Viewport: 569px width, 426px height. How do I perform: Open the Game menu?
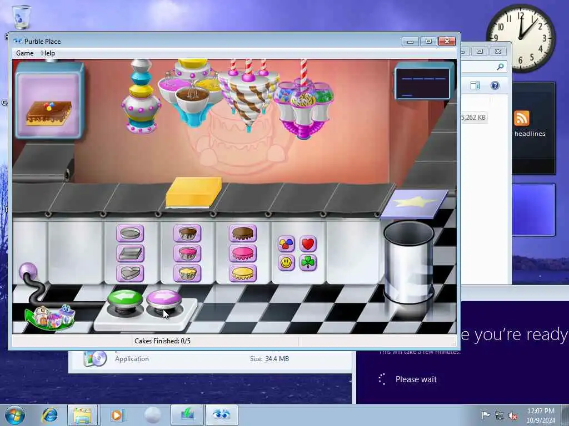24,53
